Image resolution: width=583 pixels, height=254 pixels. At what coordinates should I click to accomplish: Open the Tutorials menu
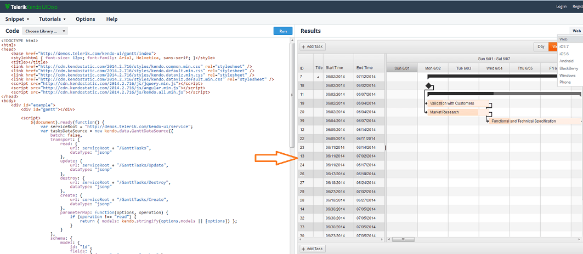[x=52, y=19]
